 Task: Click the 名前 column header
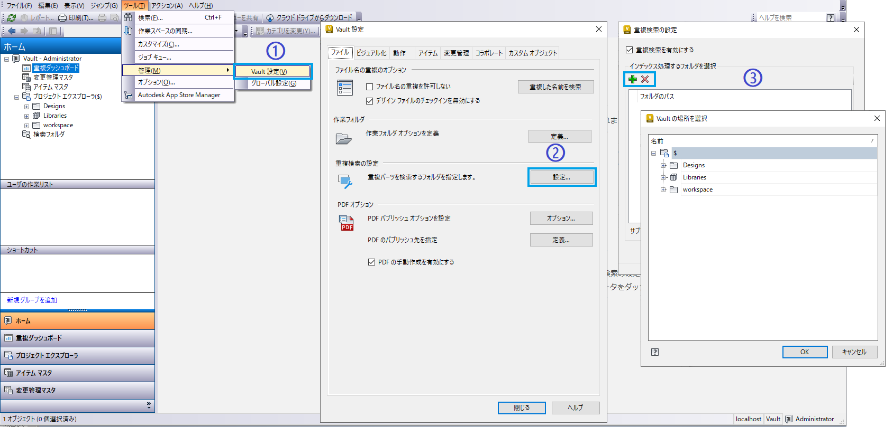point(763,141)
